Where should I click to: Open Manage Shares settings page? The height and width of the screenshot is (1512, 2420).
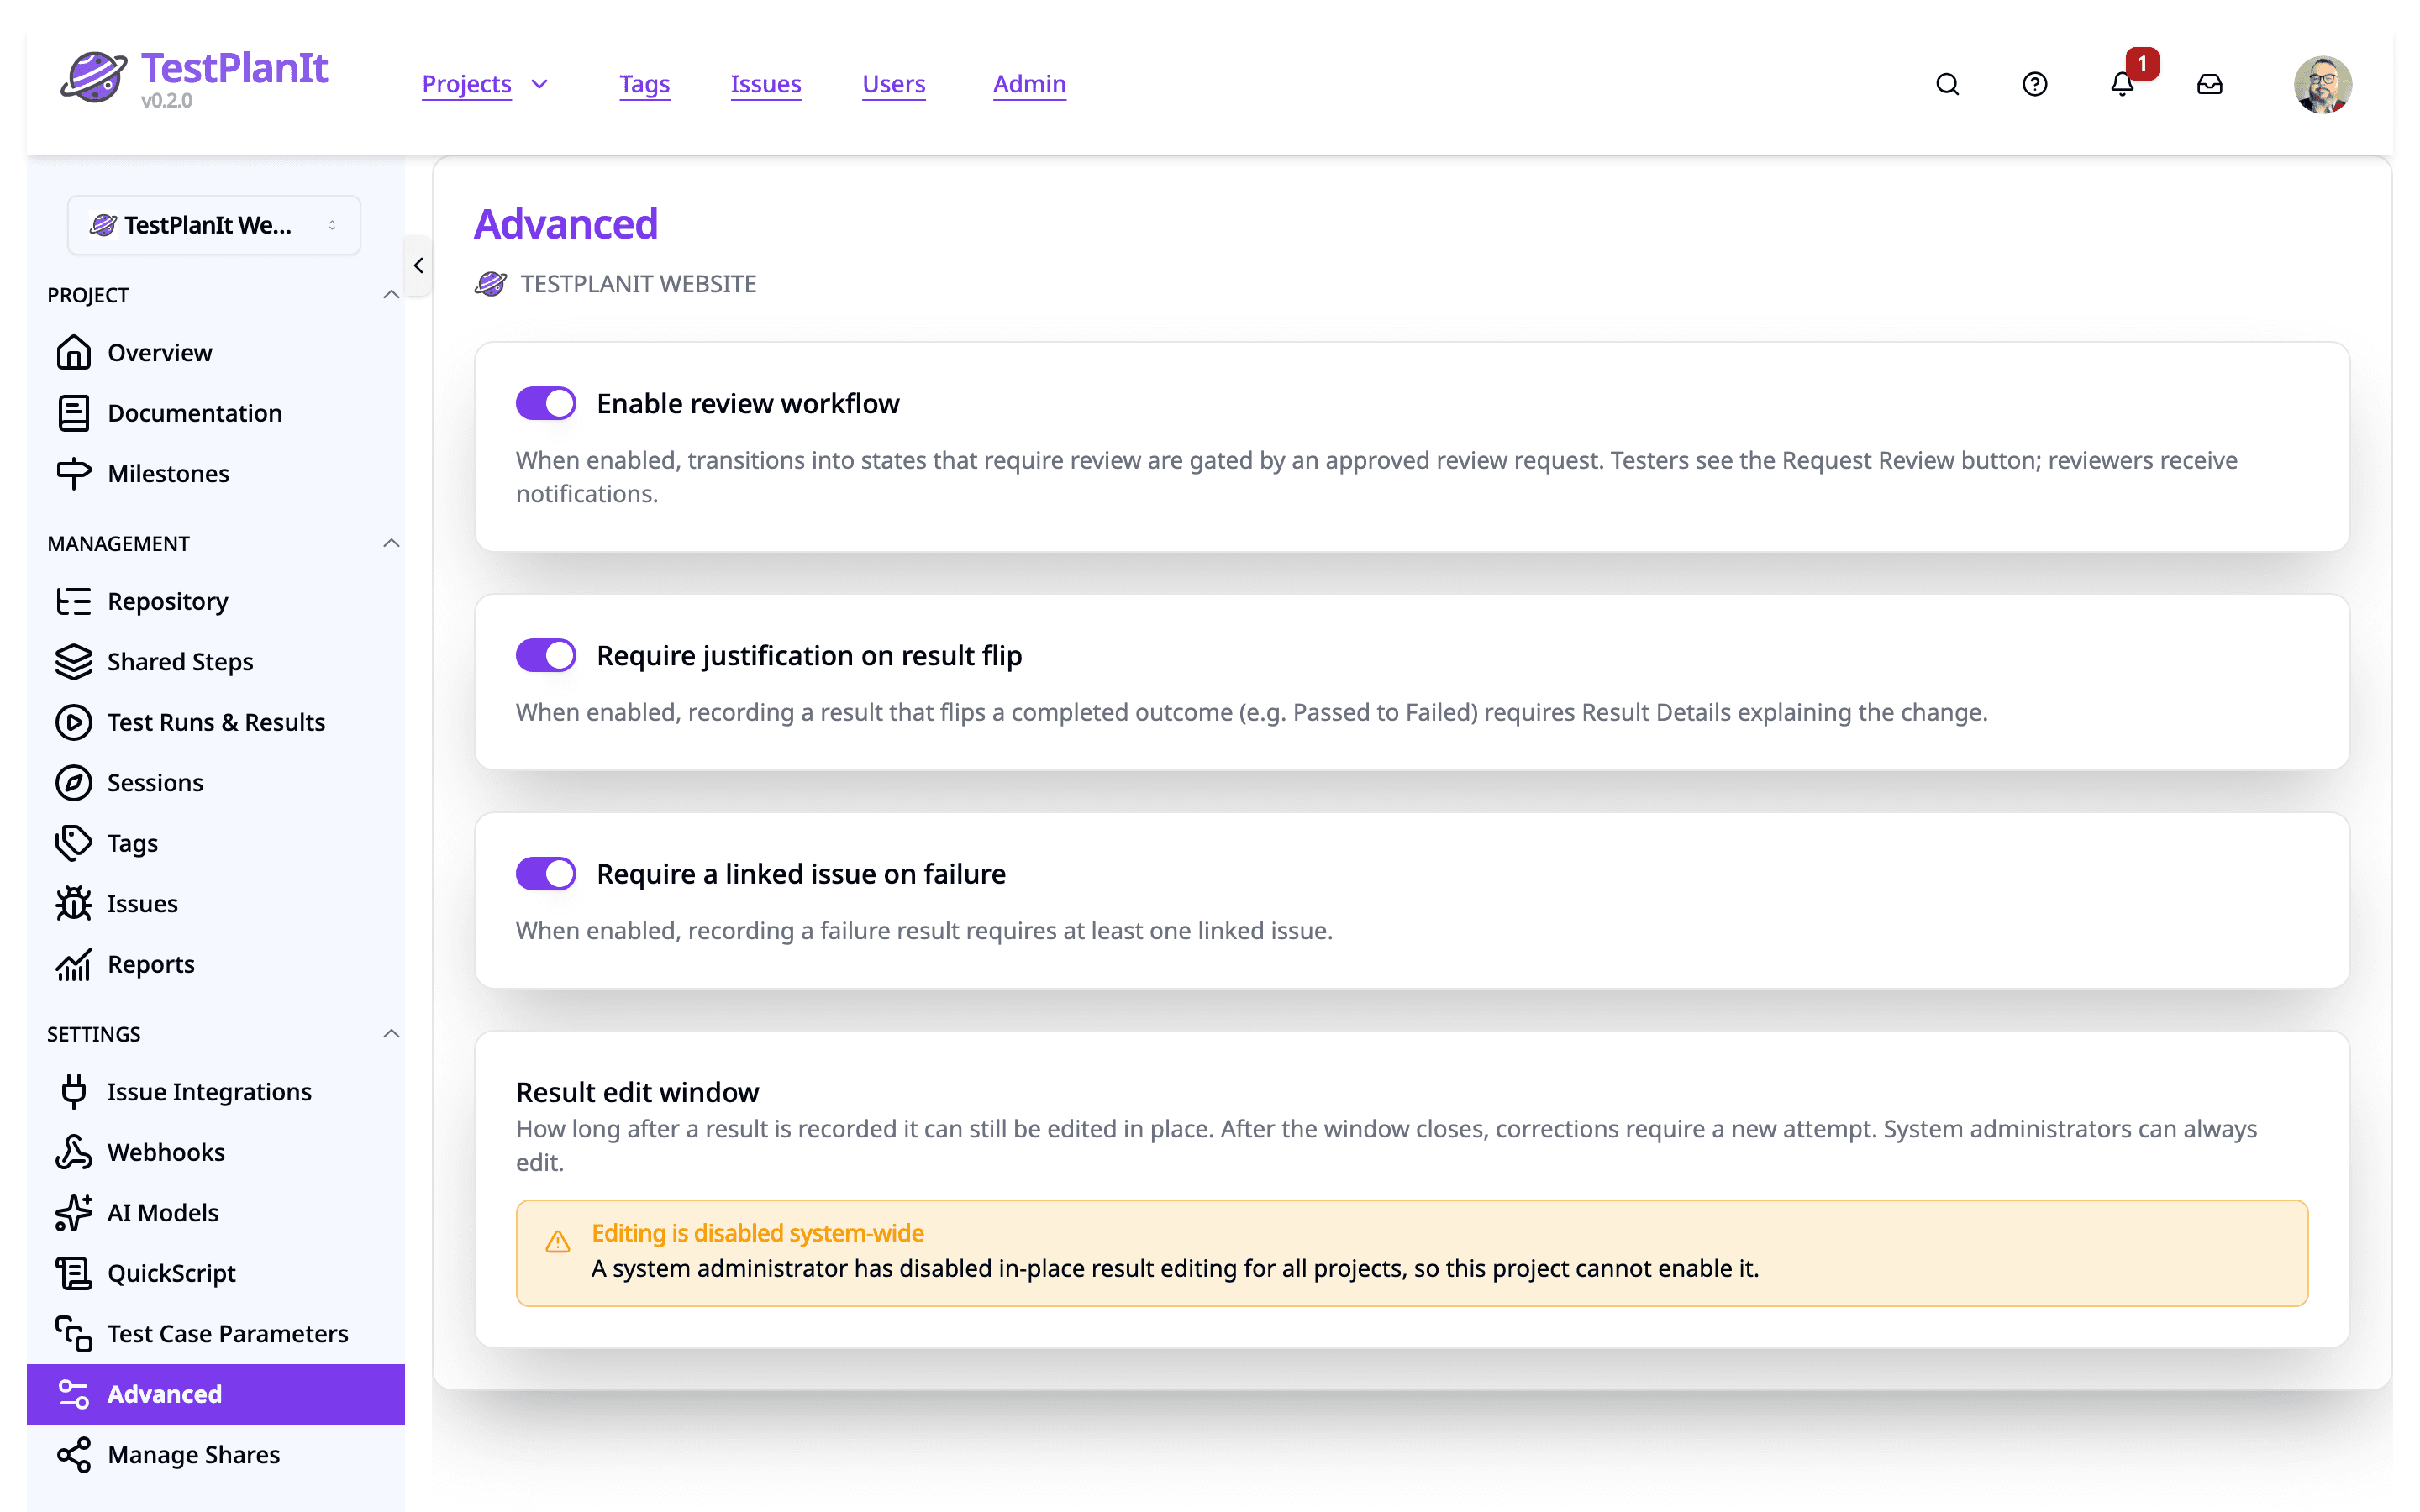click(x=216, y=1454)
